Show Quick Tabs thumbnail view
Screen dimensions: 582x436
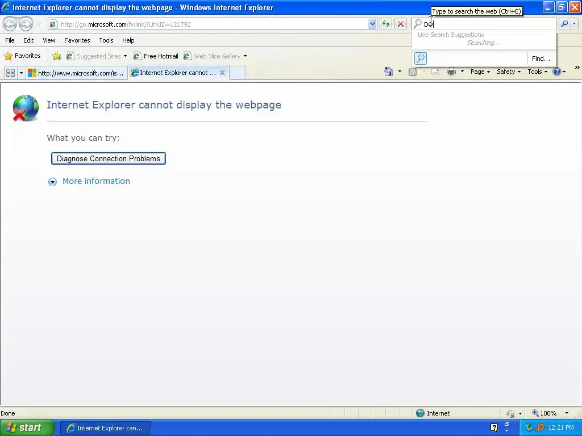[x=10, y=73]
